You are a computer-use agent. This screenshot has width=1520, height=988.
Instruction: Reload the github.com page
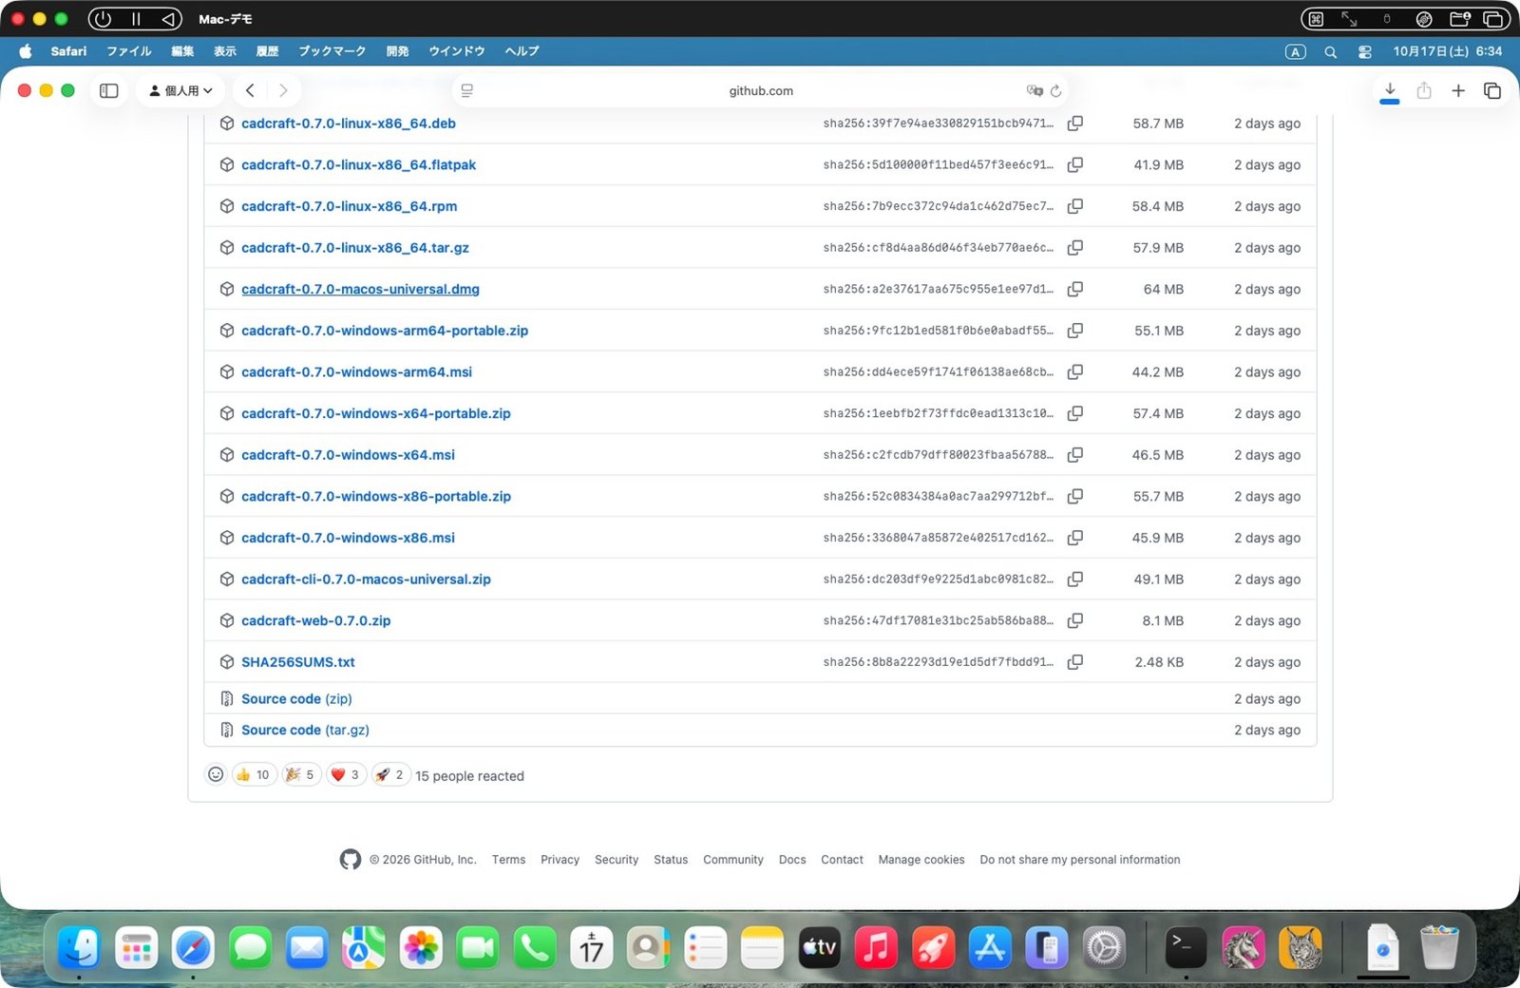click(1055, 91)
